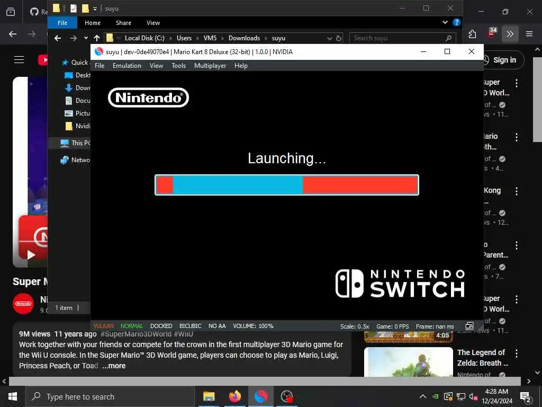
Task: Toggle DOCKED mode in status bar
Action: [161, 326]
